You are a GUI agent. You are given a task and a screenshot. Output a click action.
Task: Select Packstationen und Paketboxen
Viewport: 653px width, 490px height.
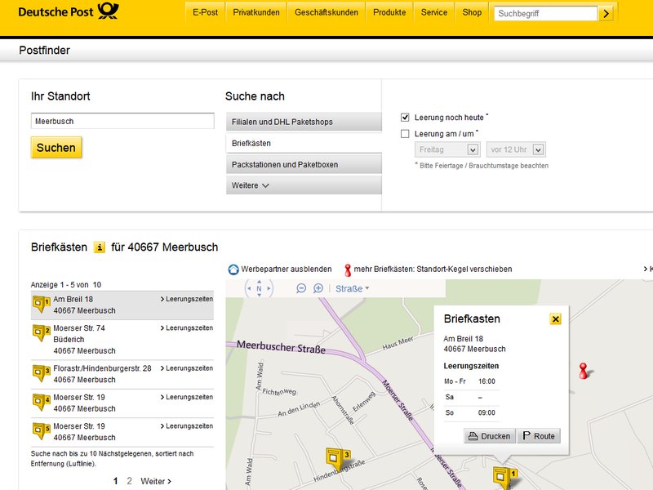pos(304,165)
